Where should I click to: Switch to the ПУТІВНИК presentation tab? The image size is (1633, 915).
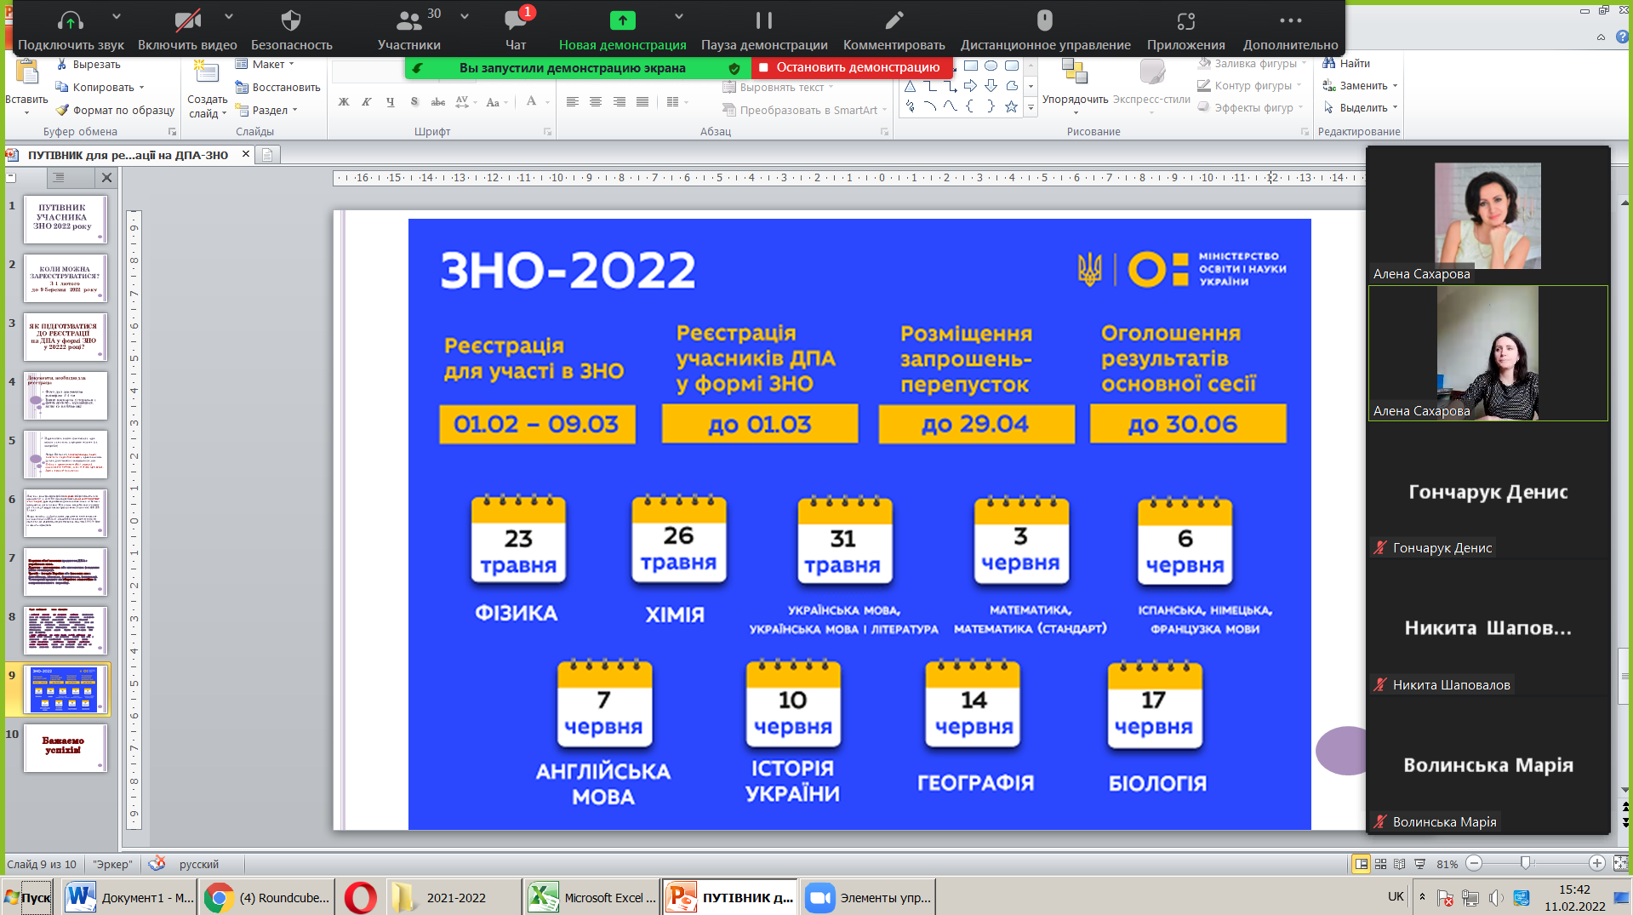pos(128,155)
